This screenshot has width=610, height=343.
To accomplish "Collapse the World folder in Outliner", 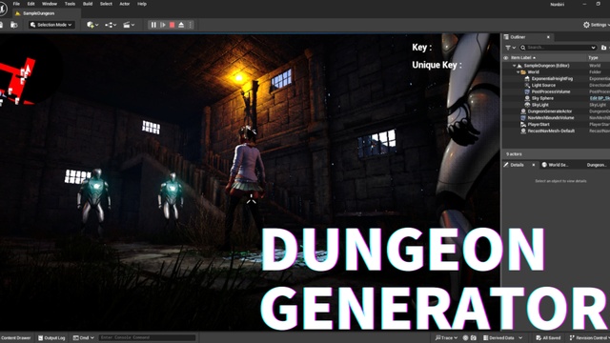I will click(x=518, y=72).
